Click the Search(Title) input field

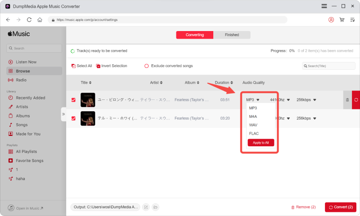[330, 66]
